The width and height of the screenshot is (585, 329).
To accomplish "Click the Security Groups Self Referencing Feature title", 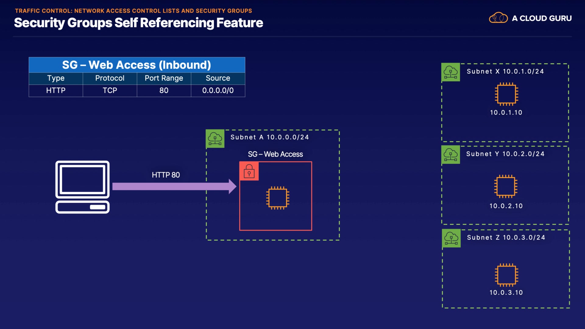I will (138, 23).
